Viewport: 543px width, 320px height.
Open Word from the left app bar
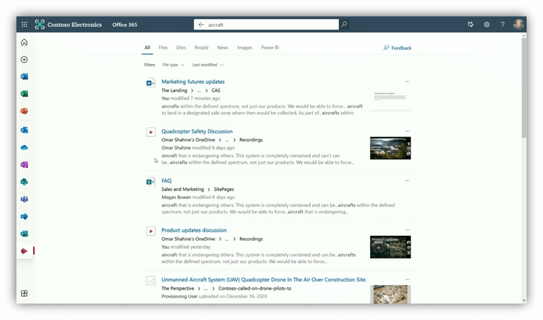pyautogui.click(x=24, y=77)
